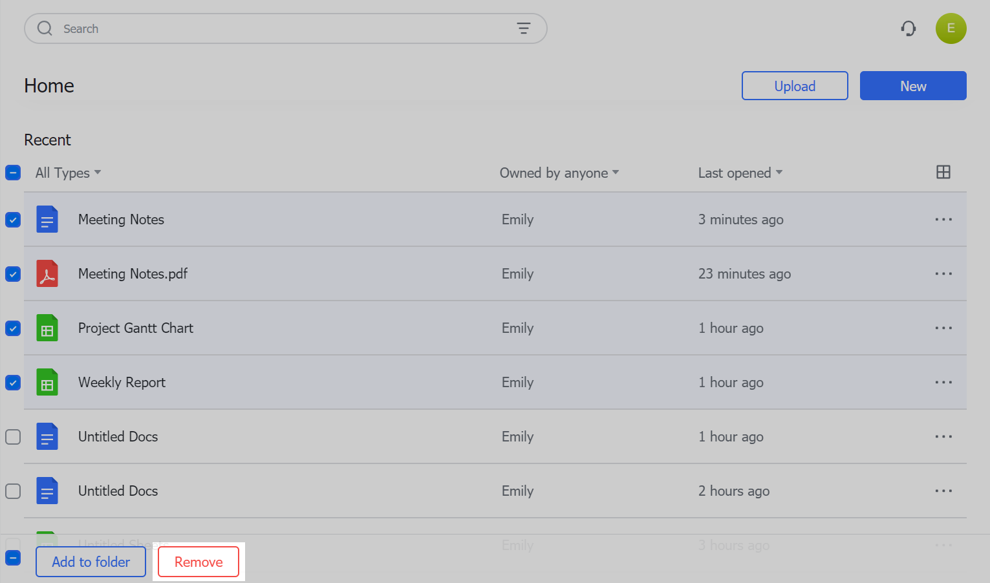Image resolution: width=990 pixels, height=583 pixels.
Task: Open the green E user avatar
Action: (951, 28)
